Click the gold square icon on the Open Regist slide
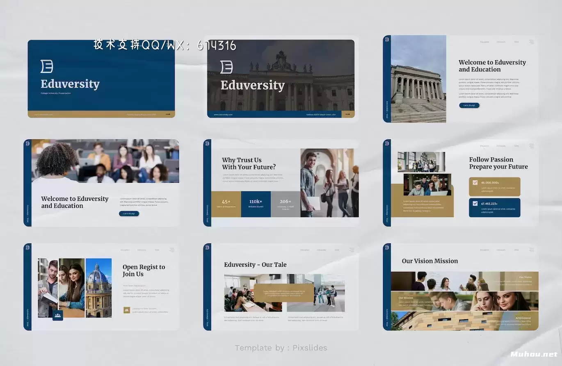This screenshot has width=562, height=366. click(x=127, y=310)
